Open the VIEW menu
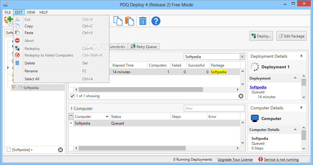 click(x=31, y=12)
